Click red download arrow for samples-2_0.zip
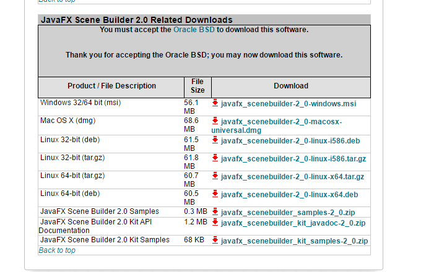 [x=215, y=211]
